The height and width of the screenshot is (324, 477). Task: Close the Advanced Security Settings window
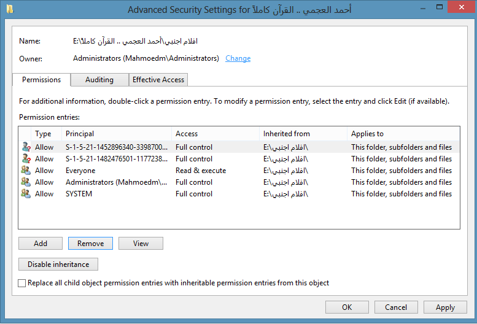(462, 7)
